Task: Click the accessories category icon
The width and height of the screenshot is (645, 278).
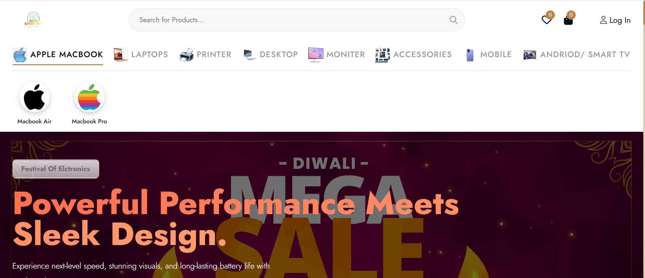Action: coord(383,55)
